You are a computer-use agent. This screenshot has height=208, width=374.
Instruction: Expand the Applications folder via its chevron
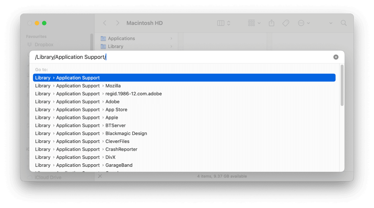pyautogui.click(x=172, y=38)
